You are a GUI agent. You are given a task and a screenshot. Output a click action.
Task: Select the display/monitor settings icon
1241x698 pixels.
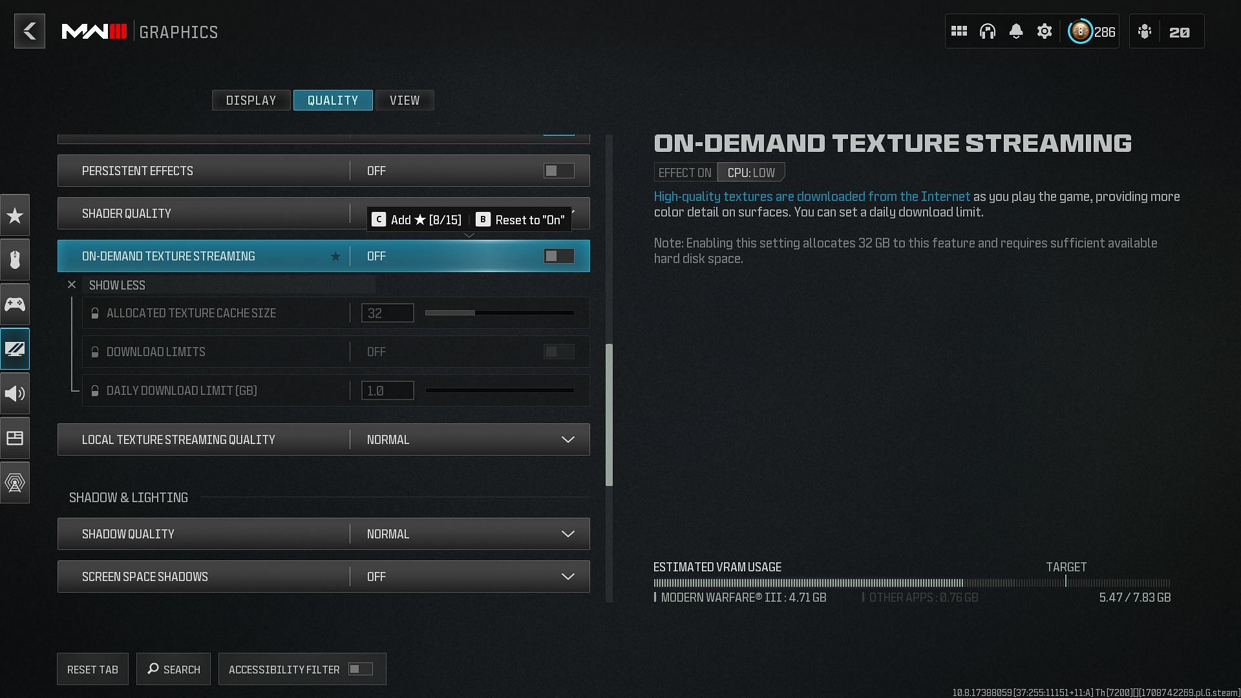(x=16, y=348)
